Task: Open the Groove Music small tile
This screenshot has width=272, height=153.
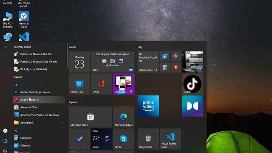Action: coord(176,57)
